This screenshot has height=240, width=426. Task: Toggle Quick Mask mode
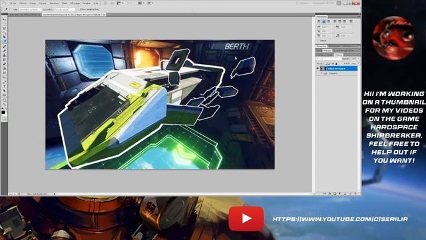(4, 119)
